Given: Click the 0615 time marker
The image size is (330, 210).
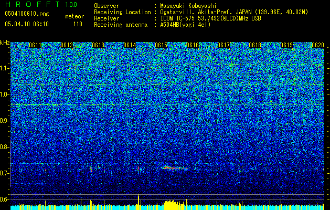Looking at the screenshot, I should point(161,45).
